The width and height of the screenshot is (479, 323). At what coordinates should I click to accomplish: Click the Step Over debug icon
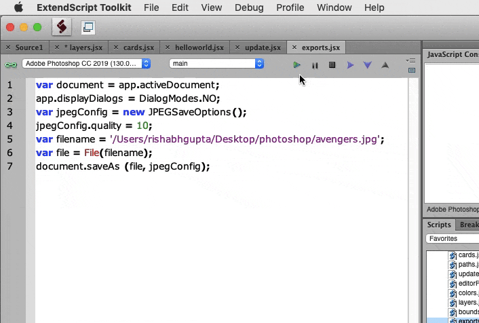(350, 64)
